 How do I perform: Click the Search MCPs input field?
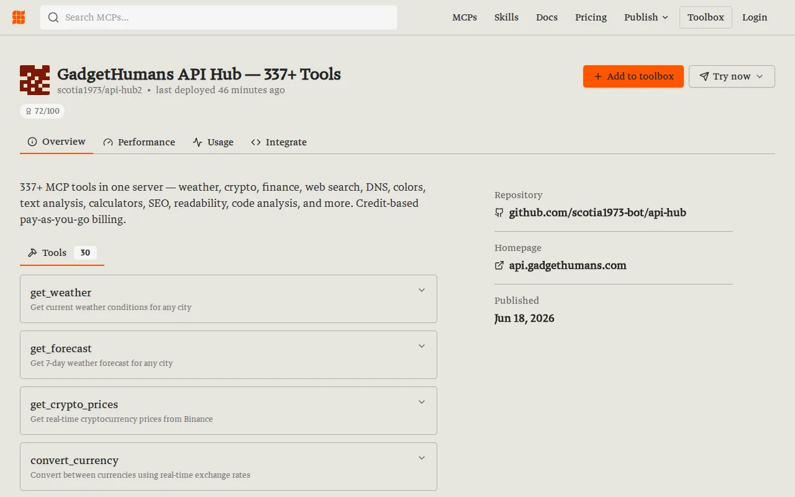click(x=219, y=17)
